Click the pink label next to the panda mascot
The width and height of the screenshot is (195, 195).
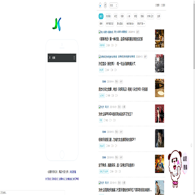185,163
